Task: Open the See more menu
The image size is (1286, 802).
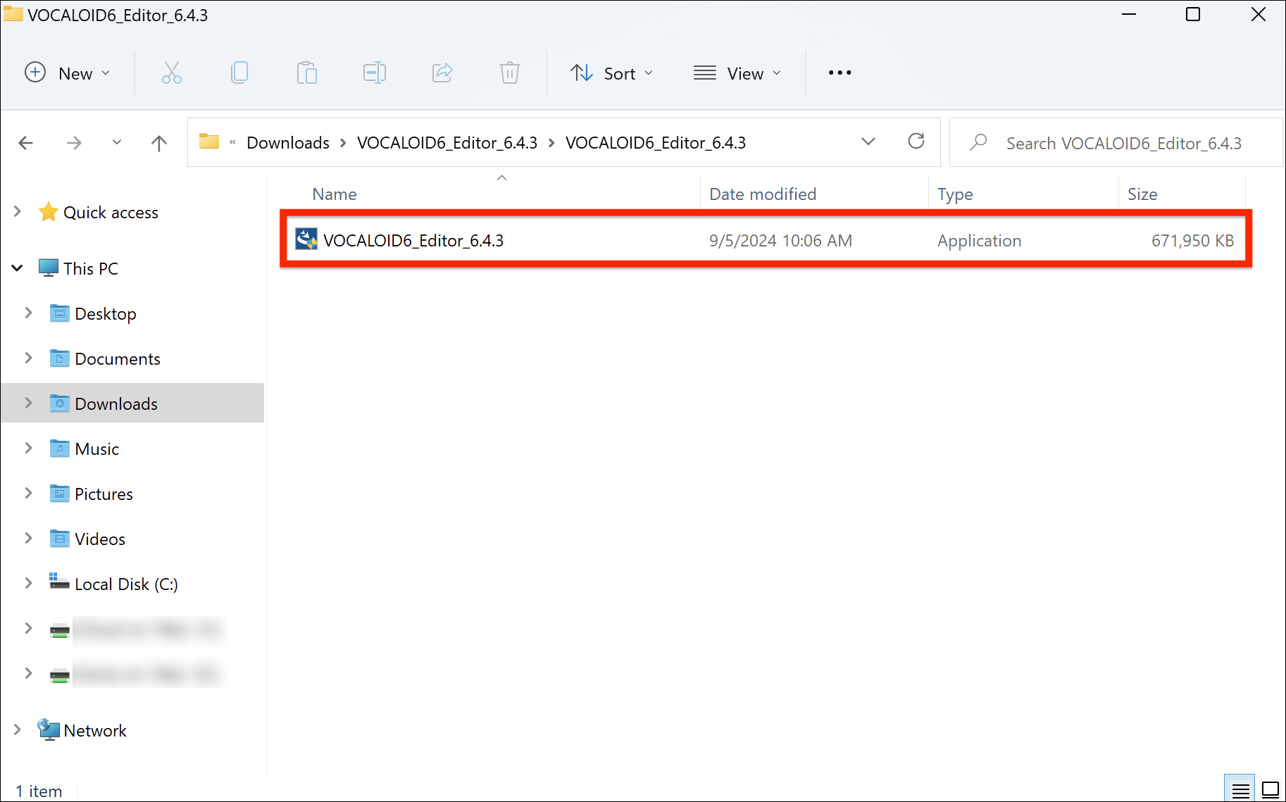Action: click(x=839, y=73)
